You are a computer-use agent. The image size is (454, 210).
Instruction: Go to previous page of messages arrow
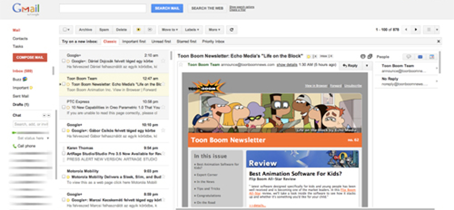click(x=406, y=30)
